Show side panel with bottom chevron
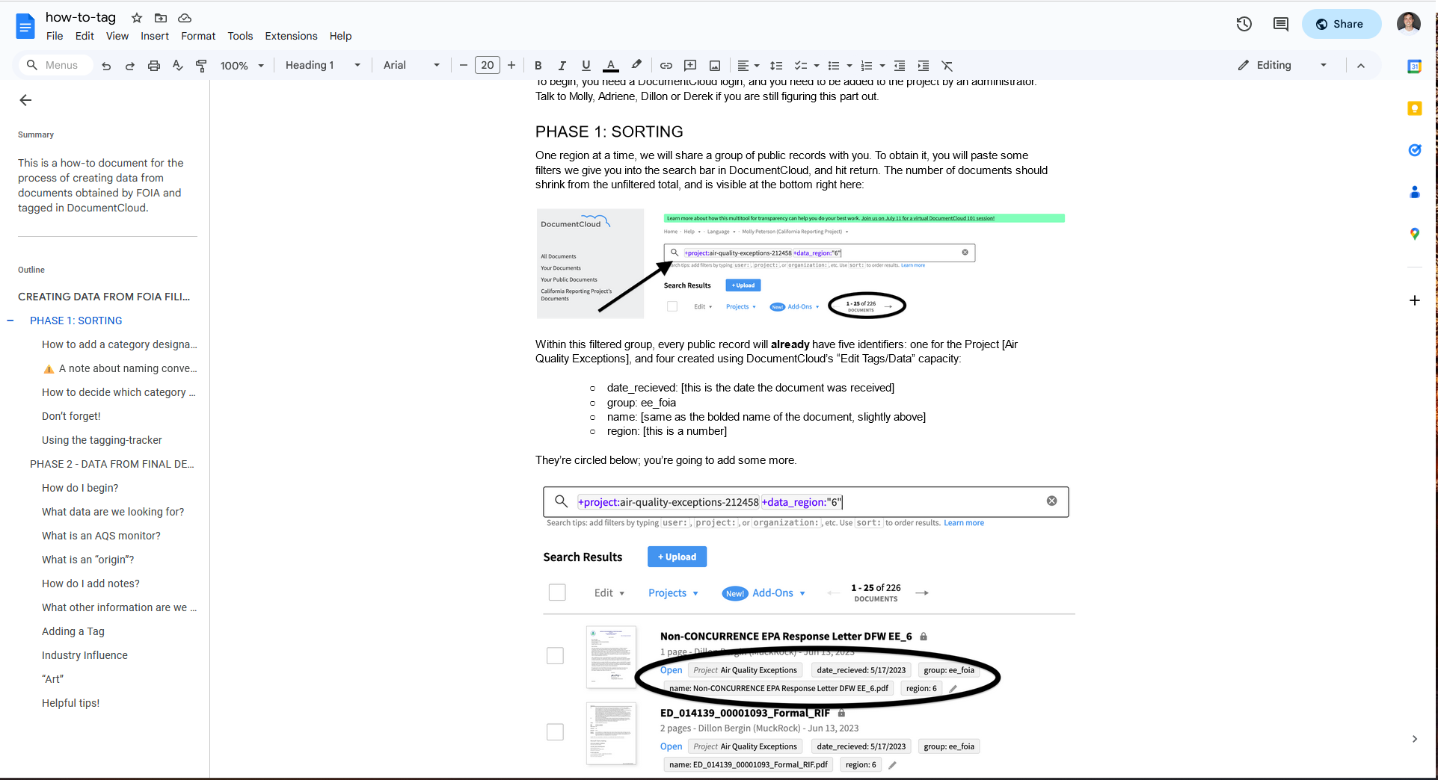Viewport: 1438px width, 780px height. click(1414, 739)
